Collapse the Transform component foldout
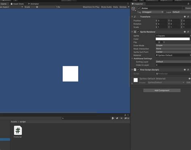 (x=132, y=16)
